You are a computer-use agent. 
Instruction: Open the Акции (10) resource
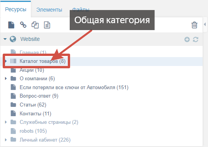click(x=32, y=70)
